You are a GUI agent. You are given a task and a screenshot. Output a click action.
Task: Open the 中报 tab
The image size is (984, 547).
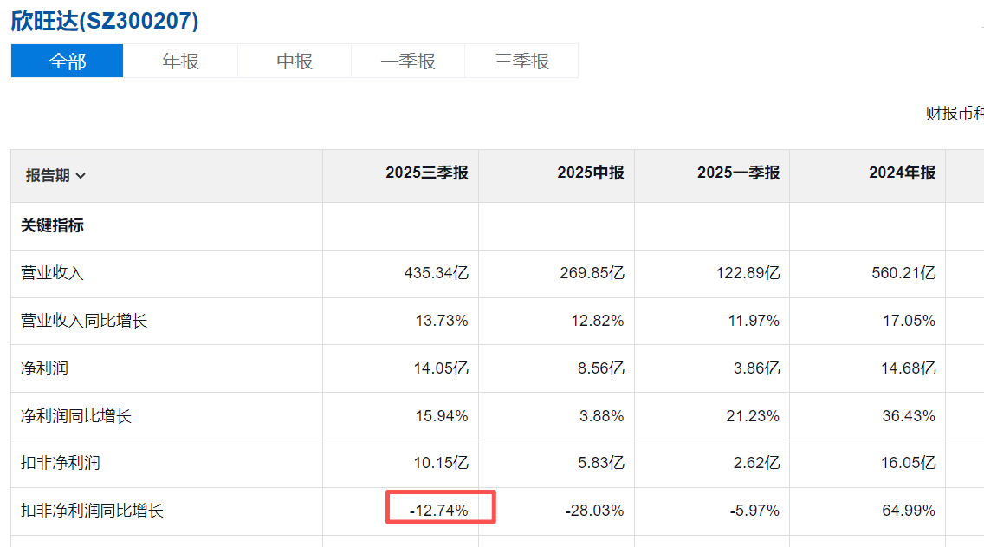point(295,62)
